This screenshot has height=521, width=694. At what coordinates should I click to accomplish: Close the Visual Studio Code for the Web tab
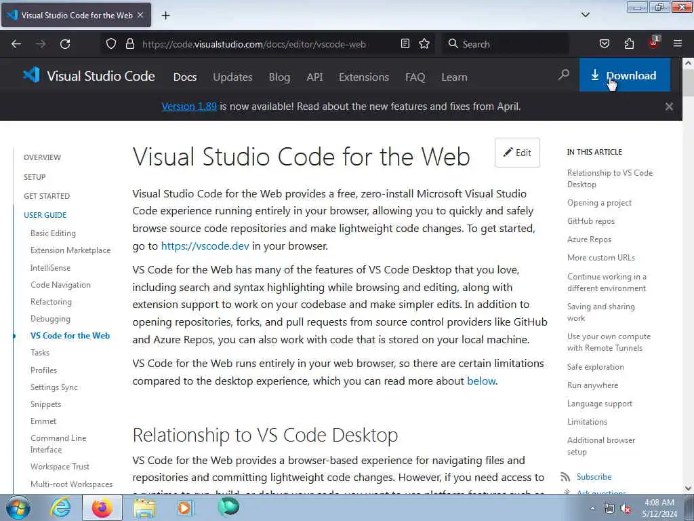[x=140, y=15]
